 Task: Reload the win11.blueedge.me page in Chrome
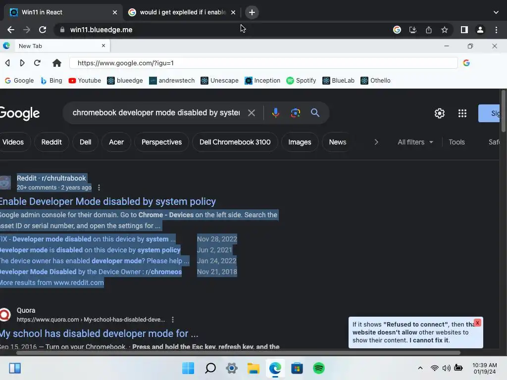[x=43, y=30]
